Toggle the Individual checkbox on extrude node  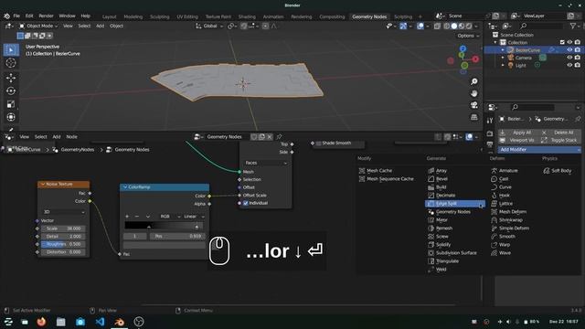click(x=246, y=203)
